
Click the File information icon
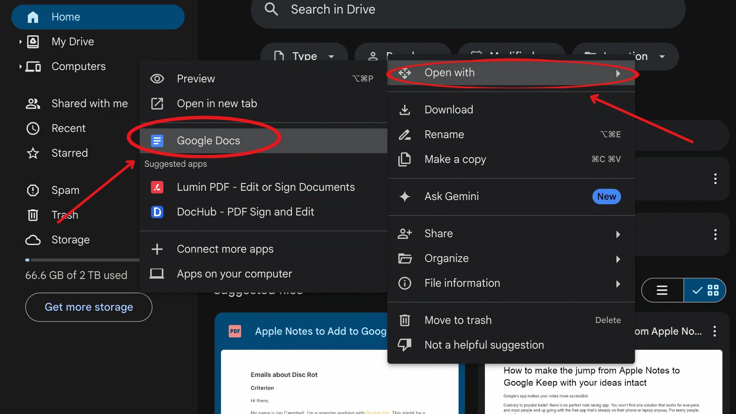[405, 283]
